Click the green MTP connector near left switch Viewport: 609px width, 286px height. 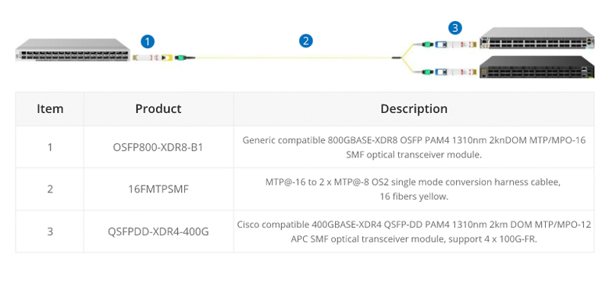pyautogui.click(x=184, y=58)
